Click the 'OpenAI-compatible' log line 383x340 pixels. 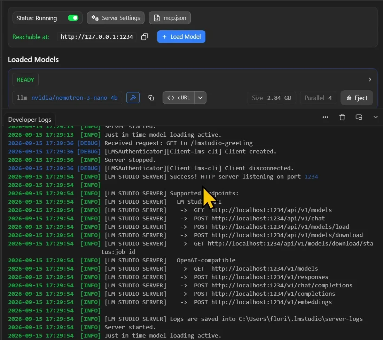click(122, 260)
